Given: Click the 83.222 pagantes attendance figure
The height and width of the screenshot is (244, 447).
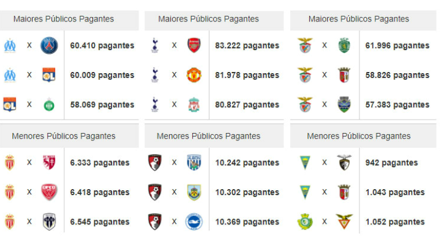Looking at the screenshot, I should (247, 46).
